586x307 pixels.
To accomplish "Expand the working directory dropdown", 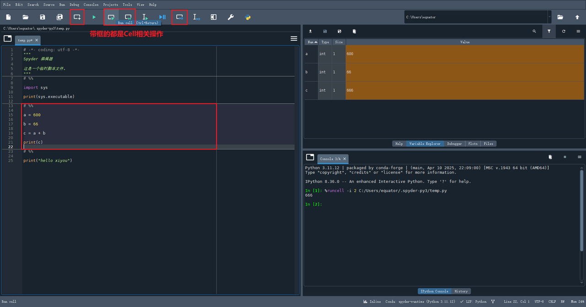I will 549,17.
